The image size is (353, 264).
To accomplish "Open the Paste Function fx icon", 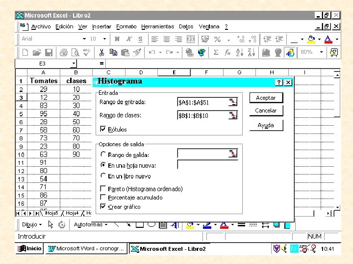I will pos(227,52).
